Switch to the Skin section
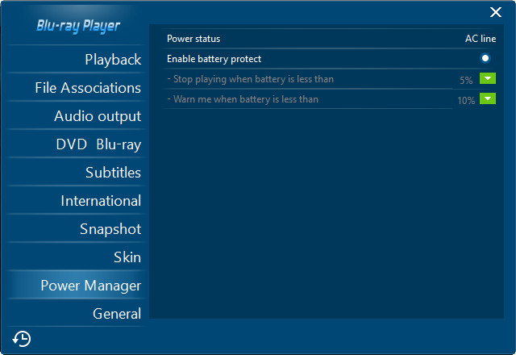516x355 pixels. pos(76,257)
